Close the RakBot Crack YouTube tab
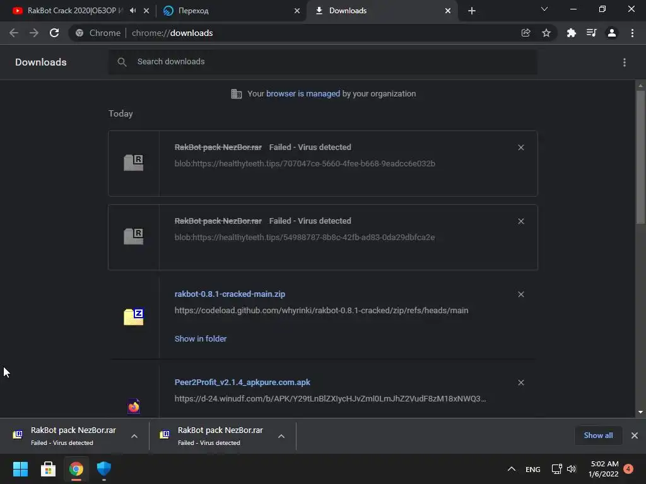 click(146, 11)
